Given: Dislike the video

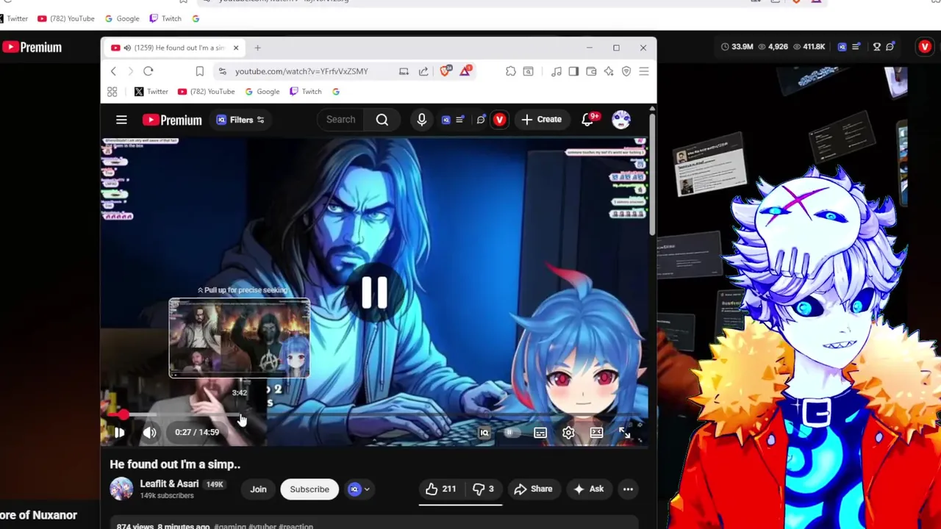Looking at the screenshot, I should pyautogui.click(x=483, y=489).
